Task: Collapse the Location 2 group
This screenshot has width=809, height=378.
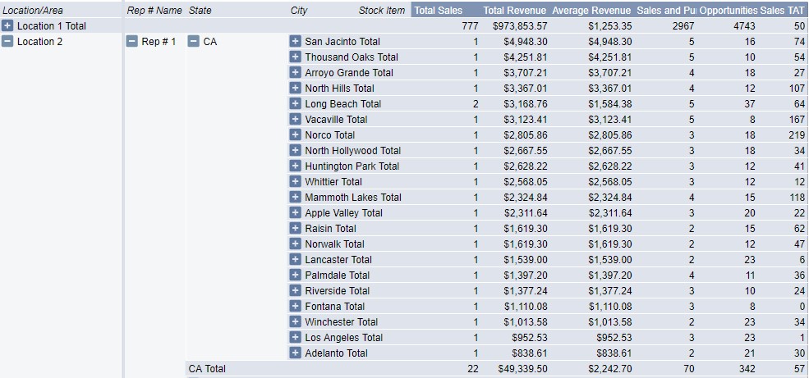Action: pyautogui.click(x=7, y=41)
